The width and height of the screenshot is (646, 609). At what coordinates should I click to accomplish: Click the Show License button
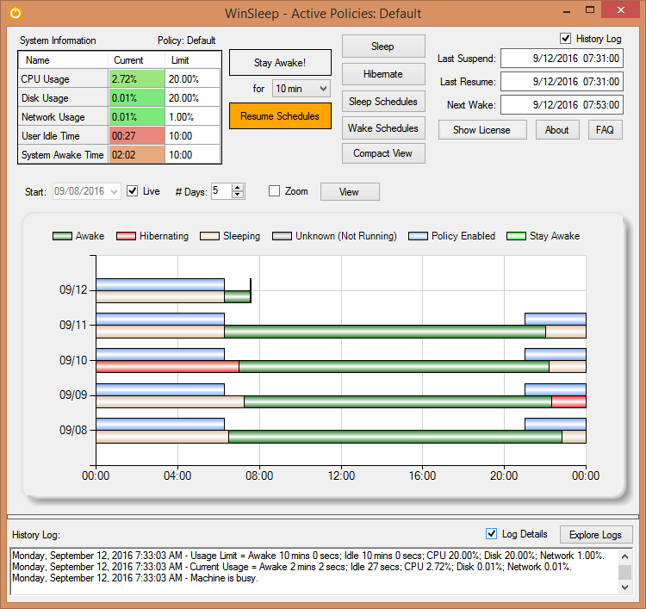pos(482,130)
